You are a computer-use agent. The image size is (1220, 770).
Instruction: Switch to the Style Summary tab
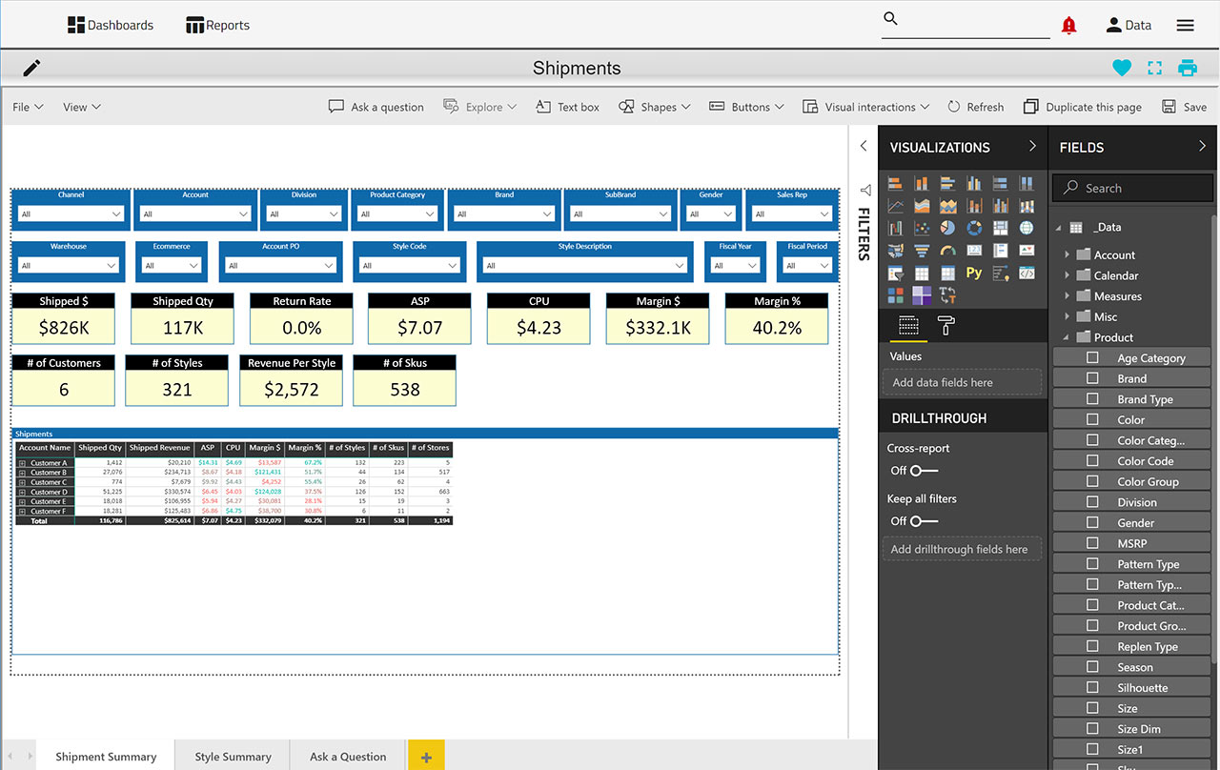[233, 757]
